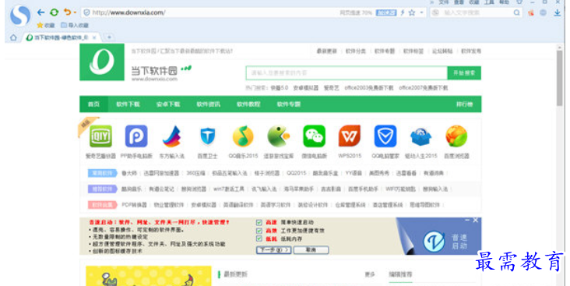Viewport: 570px width, 286px height.
Task: Open 软件专题 navigation item
Action: pos(289,104)
